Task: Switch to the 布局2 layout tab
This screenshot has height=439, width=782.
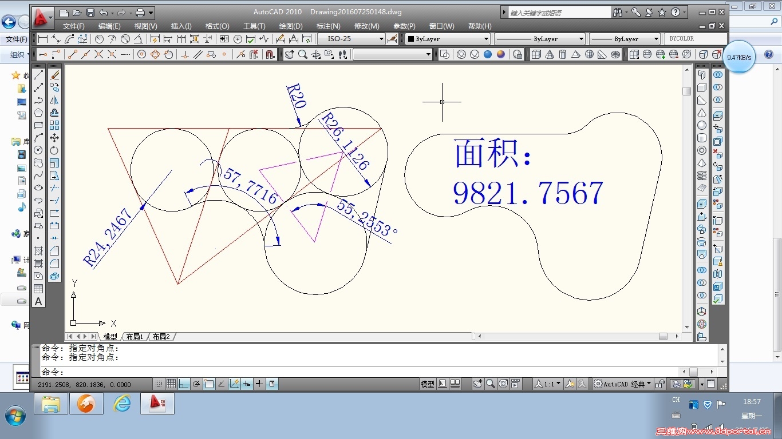Action: click(161, 337)
